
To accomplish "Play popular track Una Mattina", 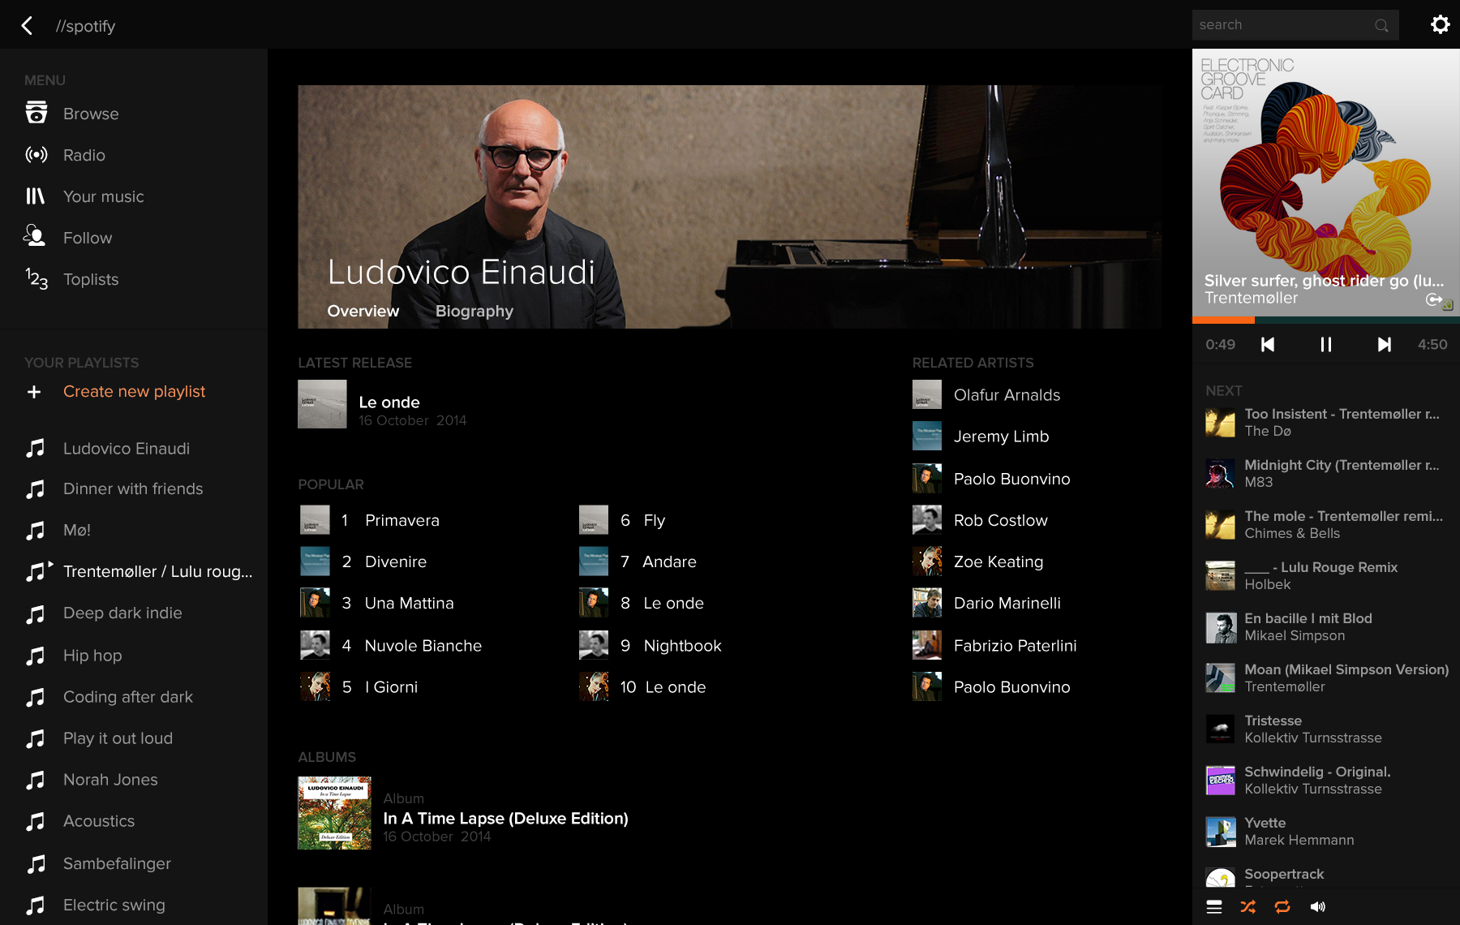I will pyautogui.click(x=409, y=603).
